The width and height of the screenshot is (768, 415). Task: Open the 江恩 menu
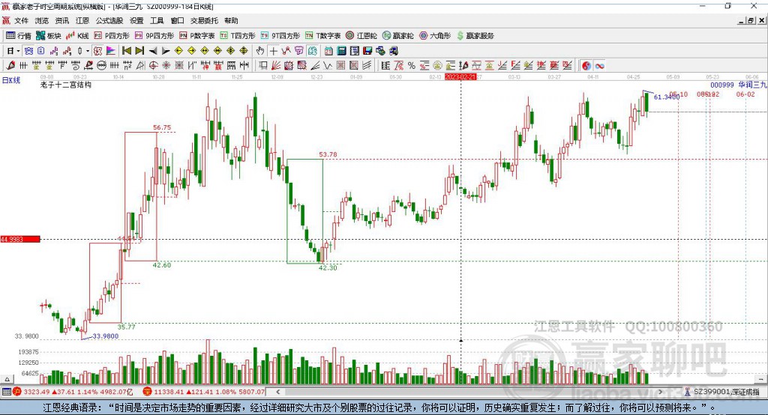tap(82, 20)
